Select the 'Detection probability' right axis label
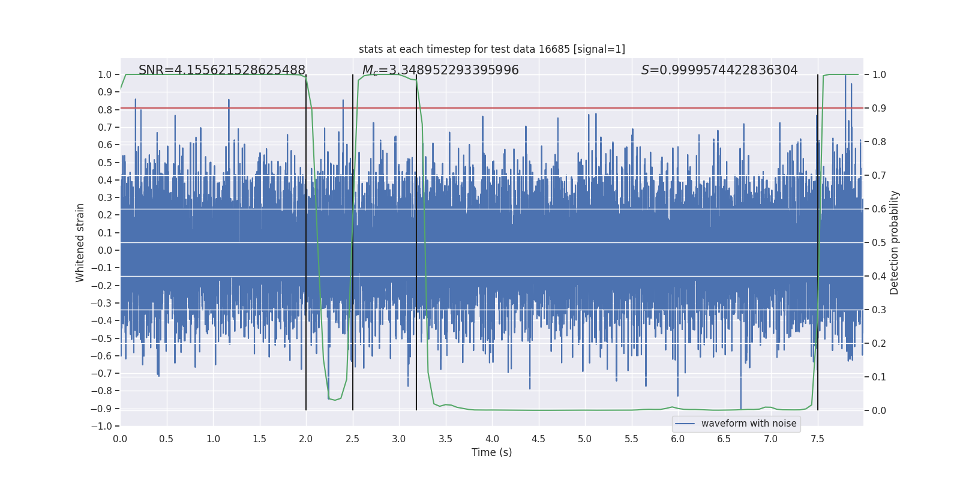960x480 pixels. [895, 242]
